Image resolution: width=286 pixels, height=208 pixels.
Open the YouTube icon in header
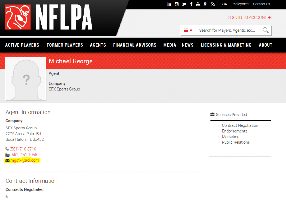coord(198,4)
